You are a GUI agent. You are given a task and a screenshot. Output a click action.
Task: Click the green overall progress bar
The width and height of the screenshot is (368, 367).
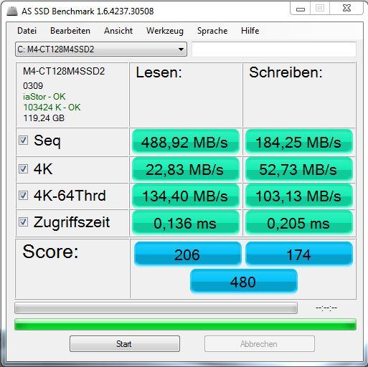click(x=185, y=325)
